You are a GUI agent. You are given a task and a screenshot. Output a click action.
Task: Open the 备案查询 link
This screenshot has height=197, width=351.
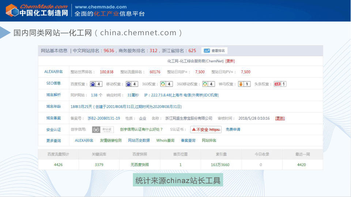(x=188, y=140)
